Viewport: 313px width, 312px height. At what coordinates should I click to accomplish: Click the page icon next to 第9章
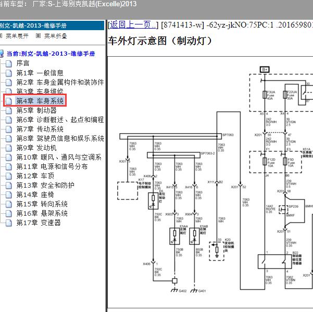click(8, 148)
